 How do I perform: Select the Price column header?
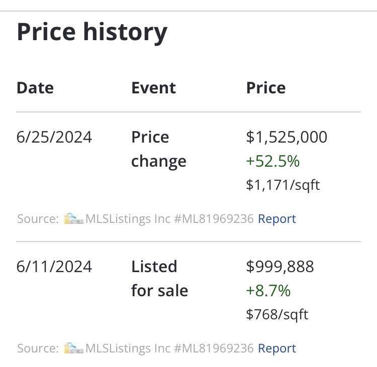pyautogui.click(x=266, y=88)
